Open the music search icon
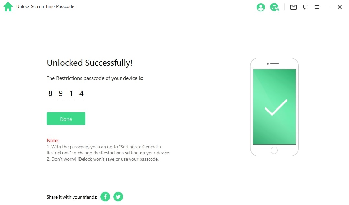Image resolution: width=349 pixels, height=205 pixels. coord(275,7)
